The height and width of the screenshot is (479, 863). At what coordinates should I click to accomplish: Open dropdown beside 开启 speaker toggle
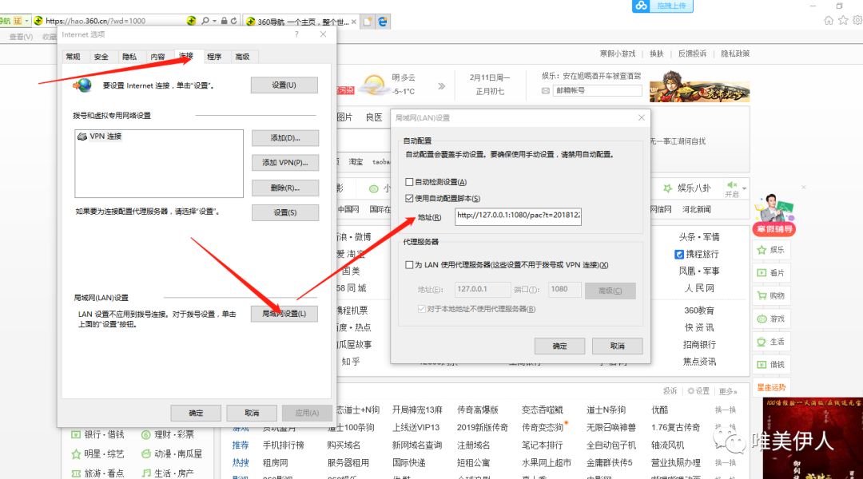[x=745, y=186]
